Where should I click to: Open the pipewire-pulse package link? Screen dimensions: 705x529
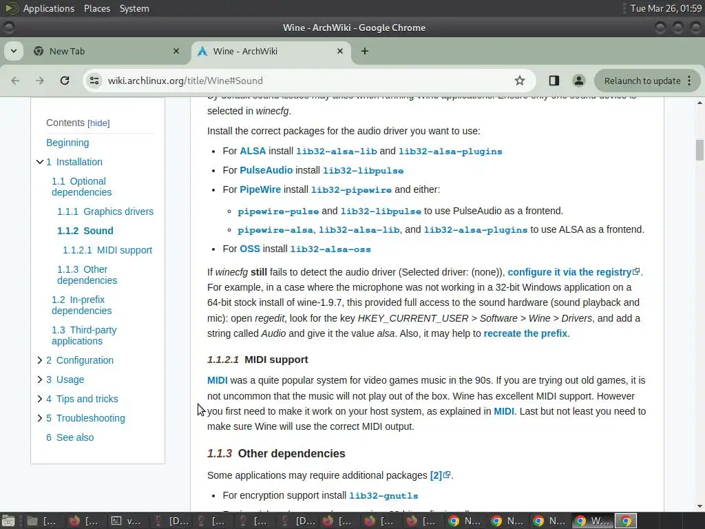(278, 211)
